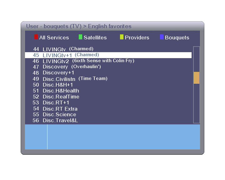Select channel 55 Disc.Science

(x=108, y=115)
